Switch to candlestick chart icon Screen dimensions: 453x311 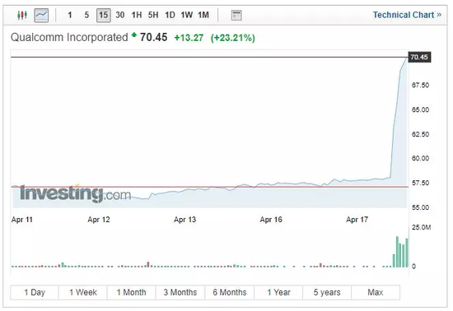22,15
